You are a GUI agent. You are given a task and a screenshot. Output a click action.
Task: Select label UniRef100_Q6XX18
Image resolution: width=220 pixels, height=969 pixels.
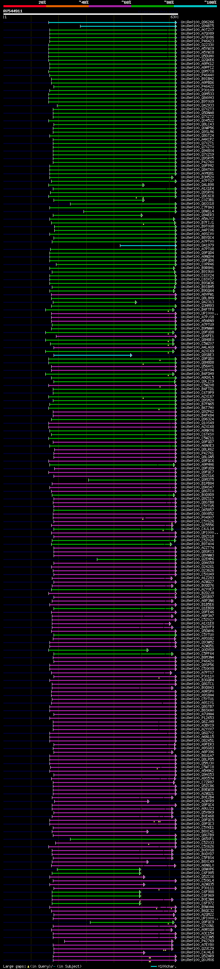coord(197,203)
